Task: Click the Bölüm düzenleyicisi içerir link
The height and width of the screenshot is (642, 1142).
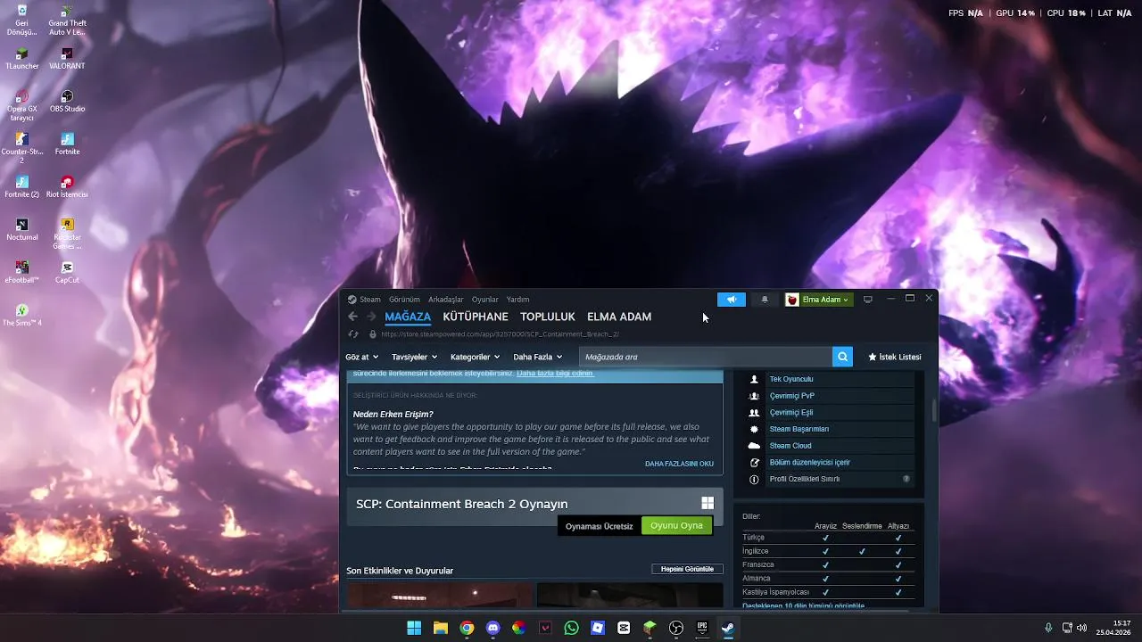Action: (x=810, y=463)
